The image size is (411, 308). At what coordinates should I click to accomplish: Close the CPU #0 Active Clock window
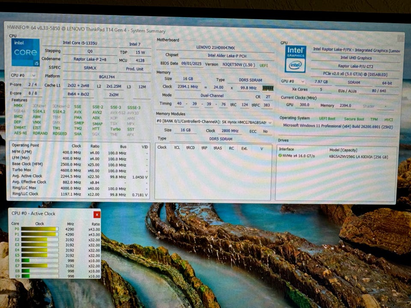point(97,214)
